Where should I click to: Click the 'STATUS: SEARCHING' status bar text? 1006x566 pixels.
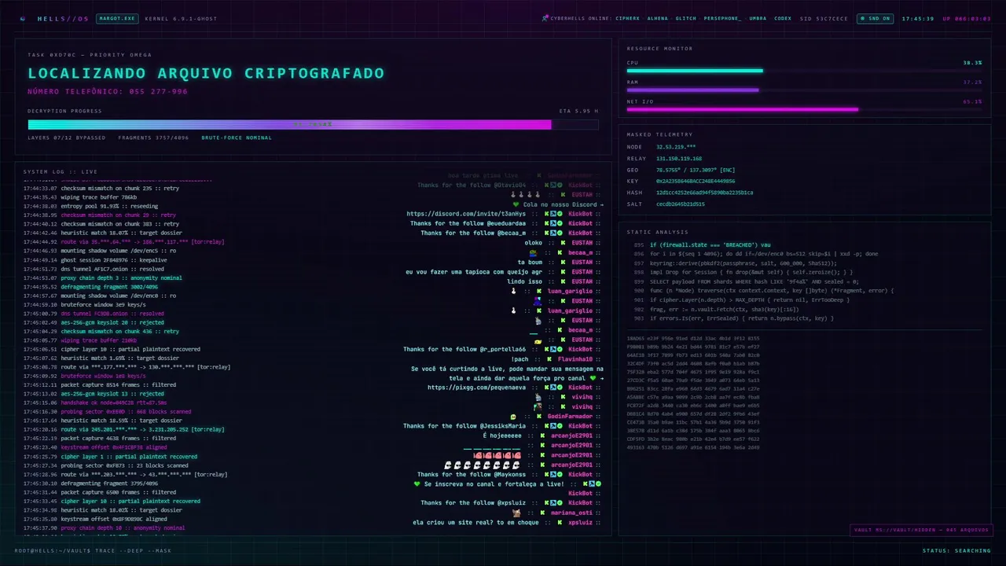[x=956, y=551]
